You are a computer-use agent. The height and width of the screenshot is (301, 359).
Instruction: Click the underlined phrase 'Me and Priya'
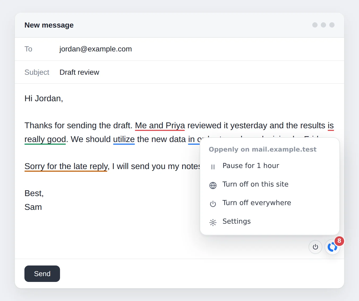(x=160, y=125)
